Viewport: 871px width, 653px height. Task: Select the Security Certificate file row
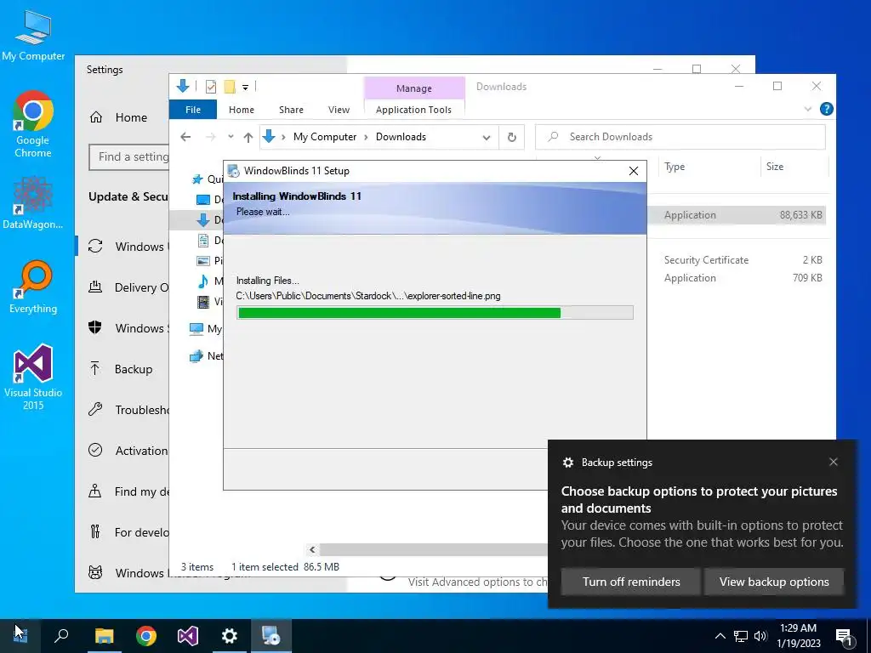tap(736, 260)
